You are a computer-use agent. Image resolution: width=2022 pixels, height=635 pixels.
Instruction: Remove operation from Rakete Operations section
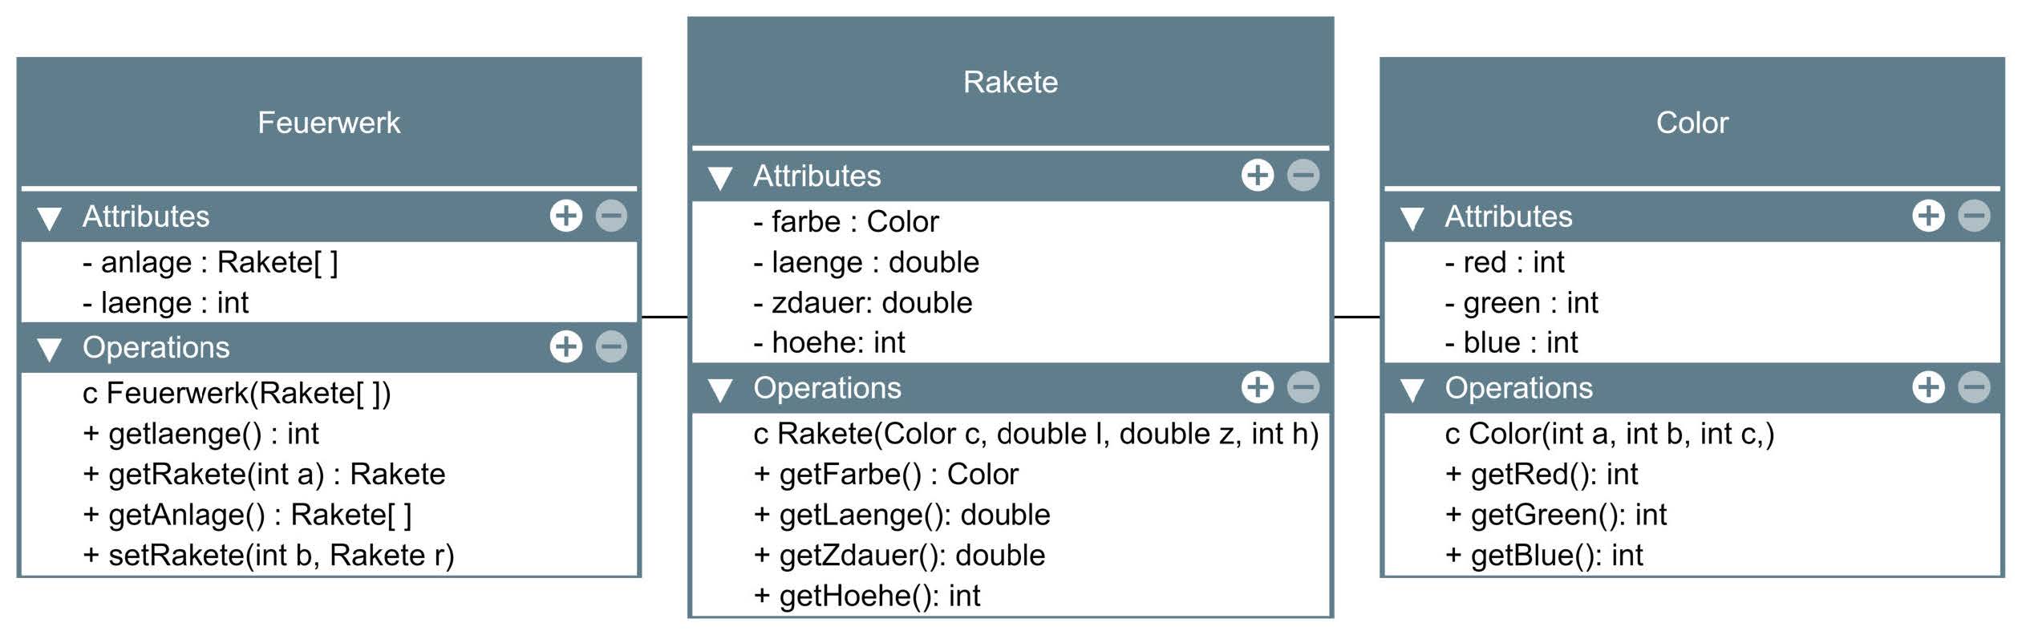tap(1303, 387)
